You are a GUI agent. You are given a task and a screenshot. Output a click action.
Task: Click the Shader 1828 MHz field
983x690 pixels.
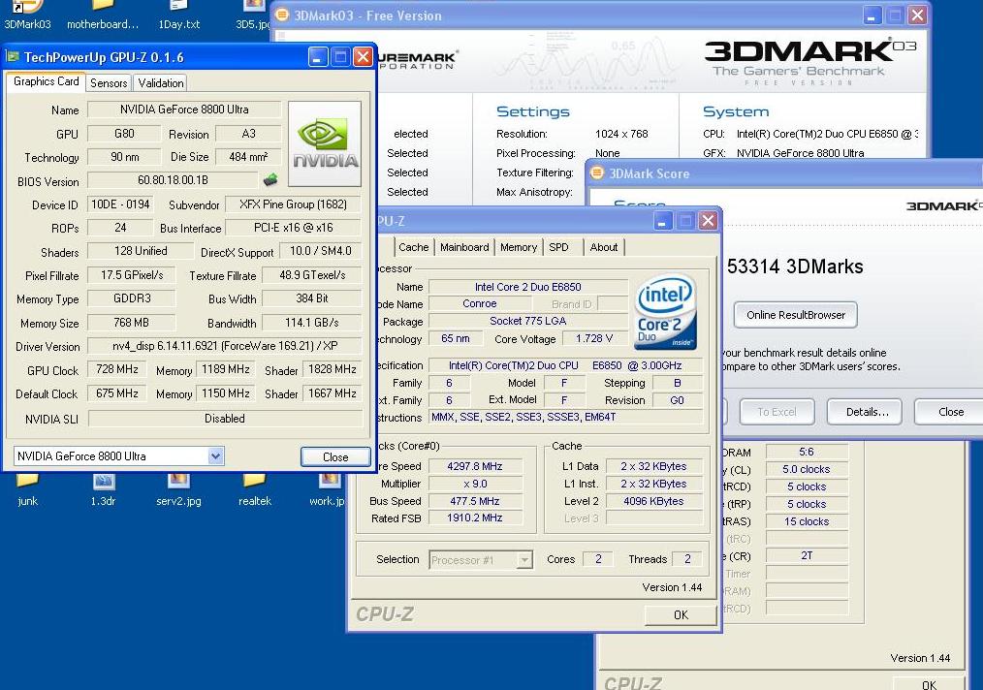pyautogui.click(x=333, y=370)
